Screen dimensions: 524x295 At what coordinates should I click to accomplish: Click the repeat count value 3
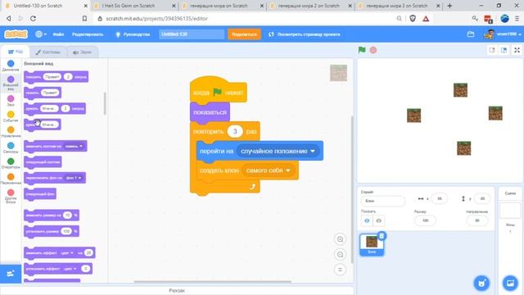(x=235, y=131)
